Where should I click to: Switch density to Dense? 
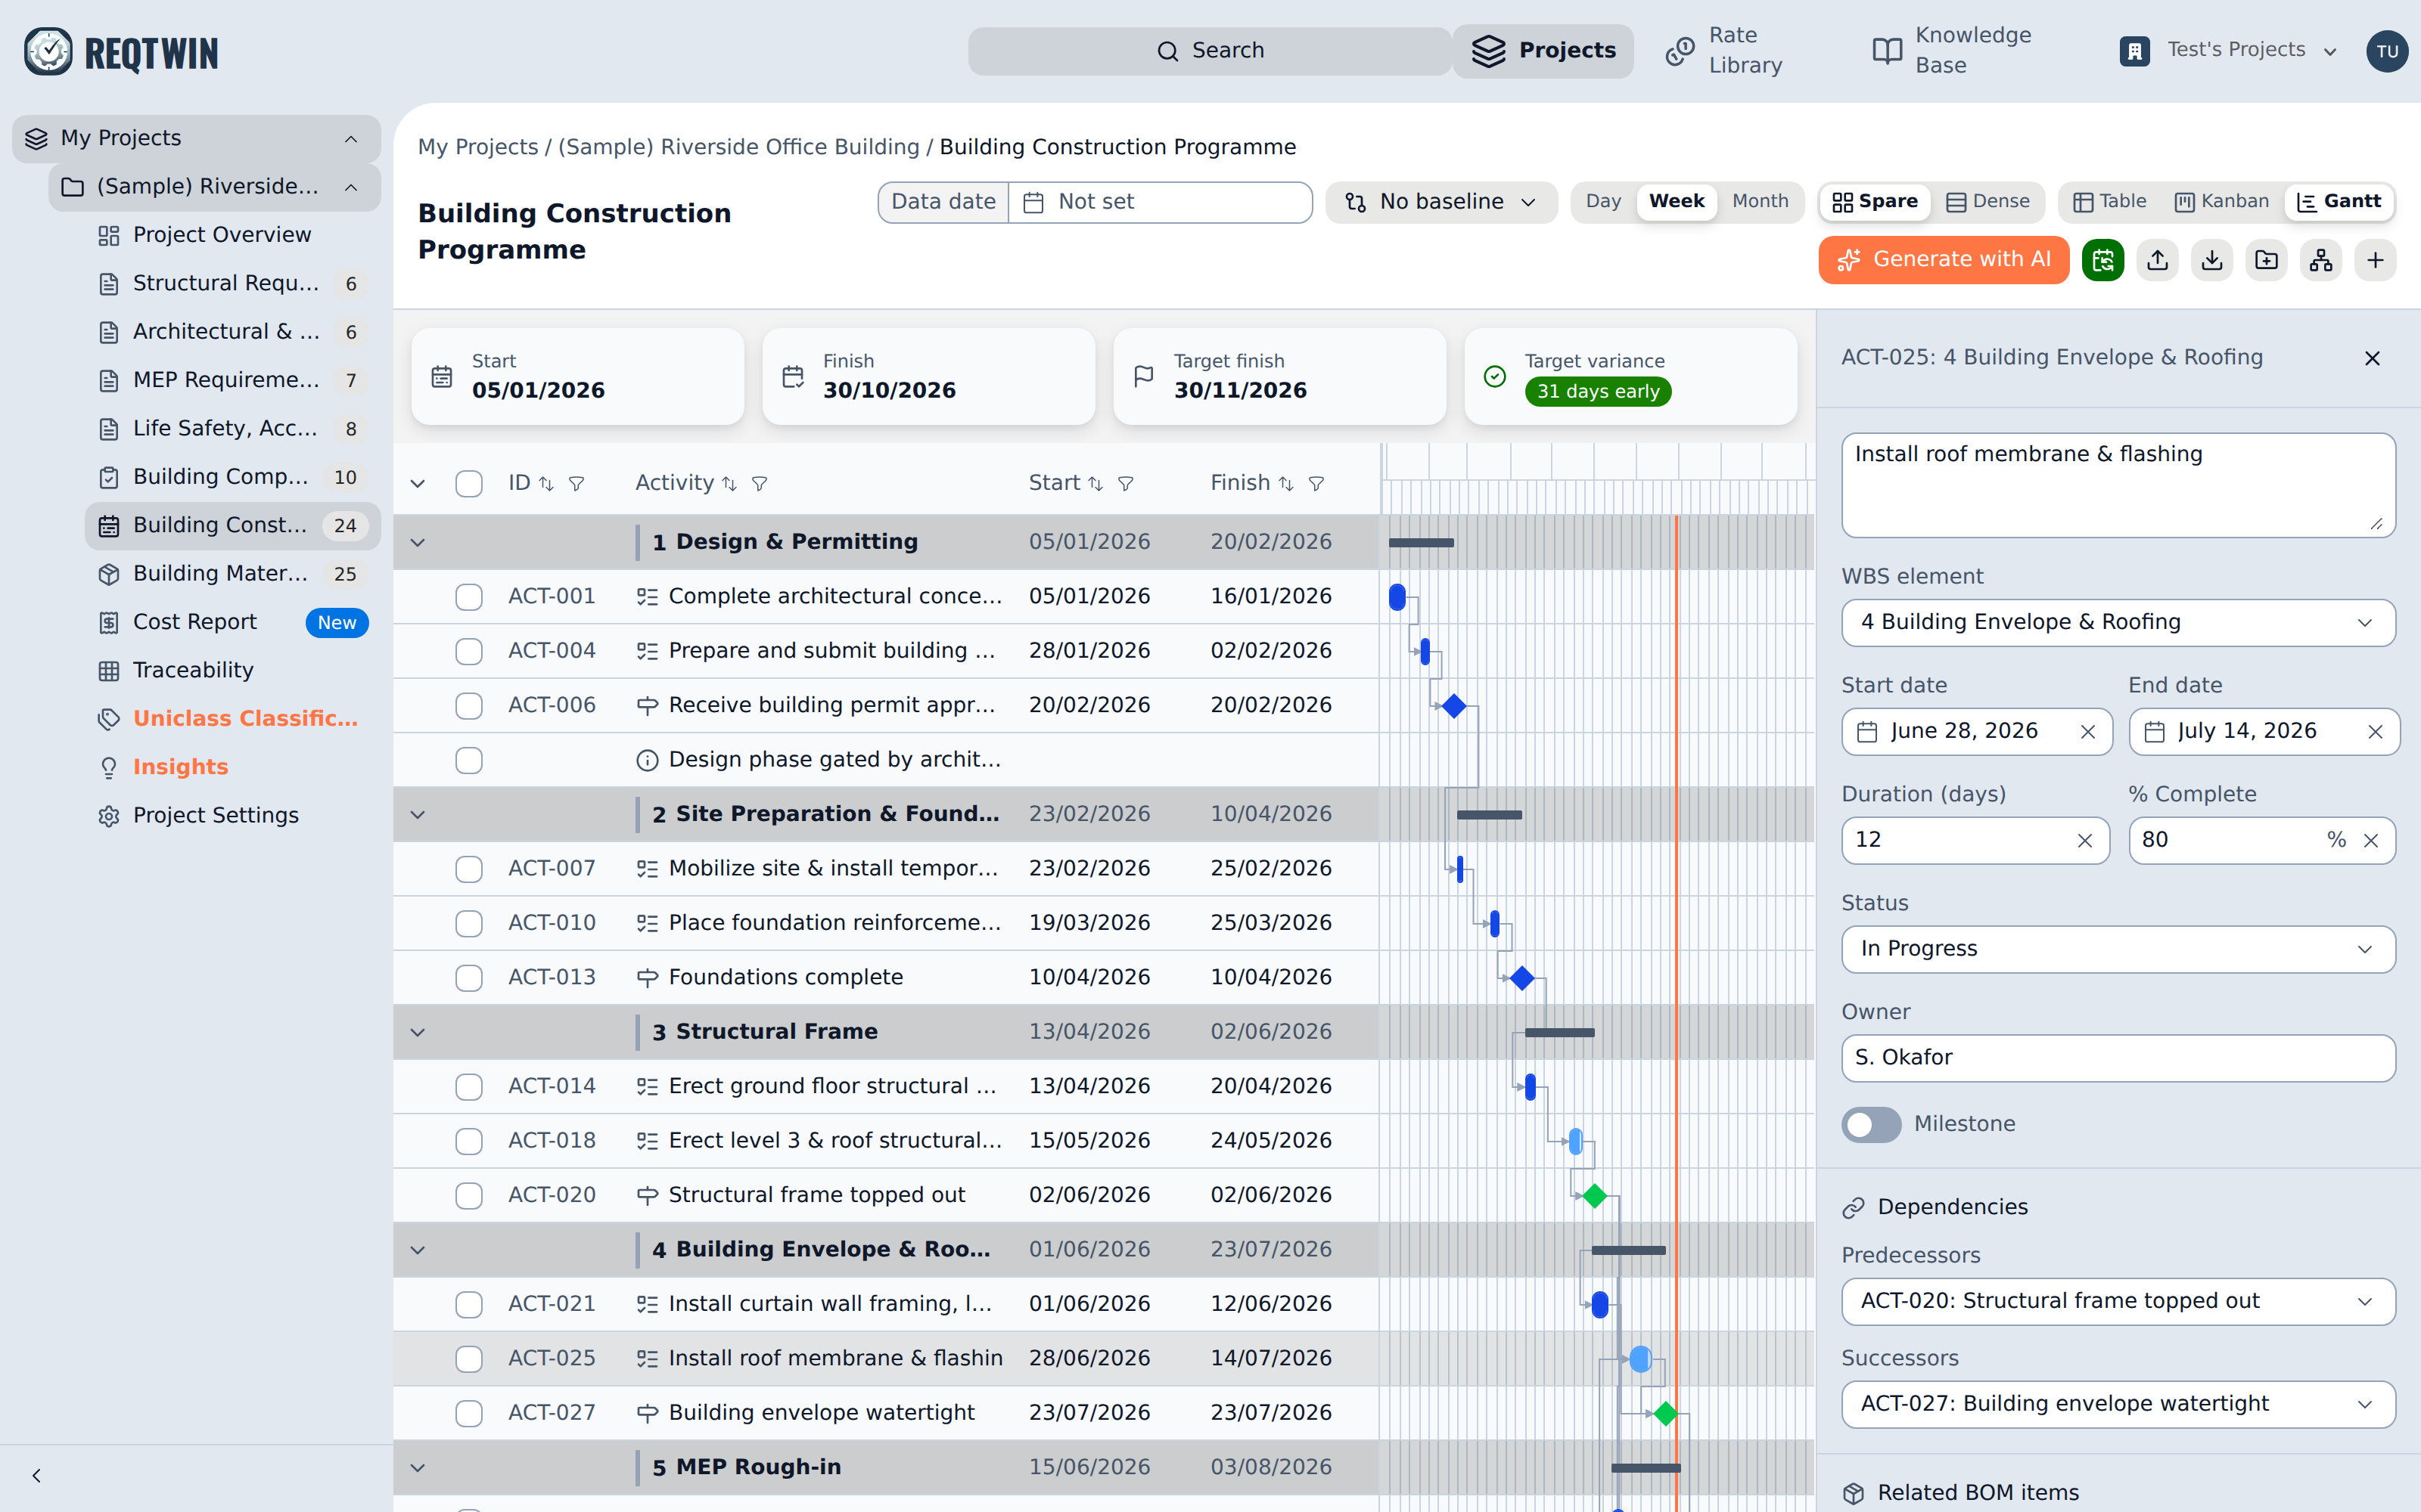click(x=1987, y=202)
